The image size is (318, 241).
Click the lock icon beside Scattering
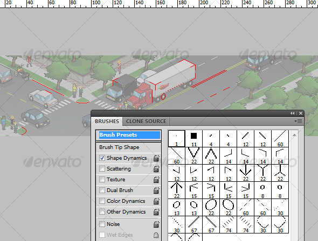(x=156, y=168)
